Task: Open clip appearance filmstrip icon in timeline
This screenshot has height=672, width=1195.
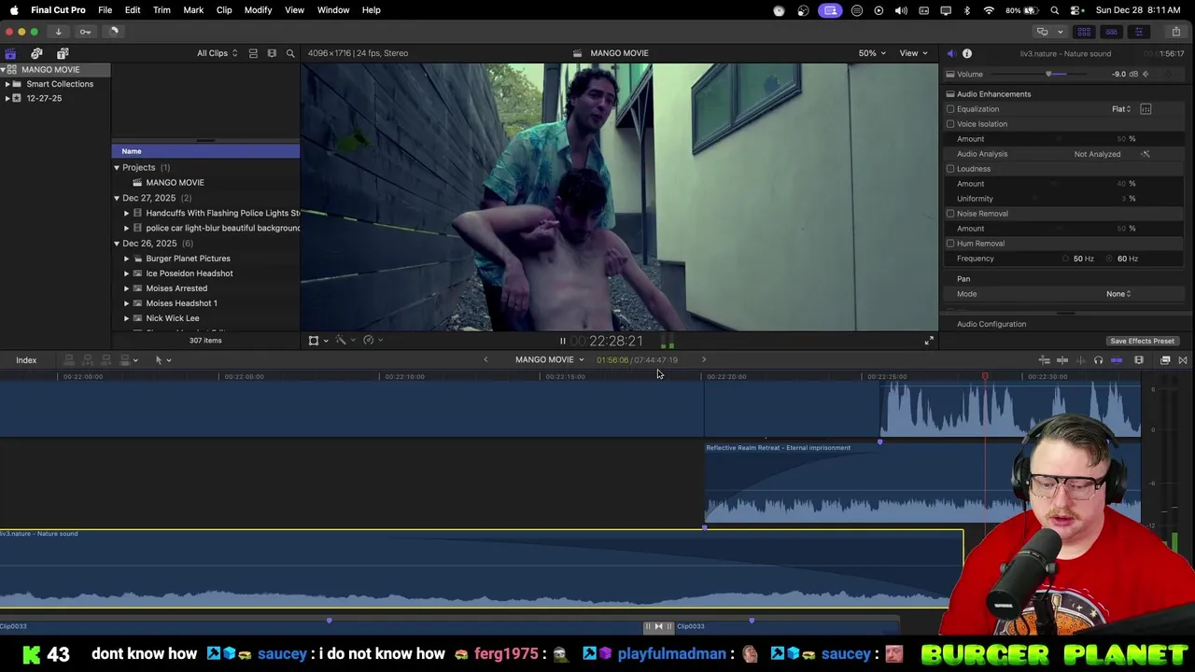Action: (x=1139, y=360)
